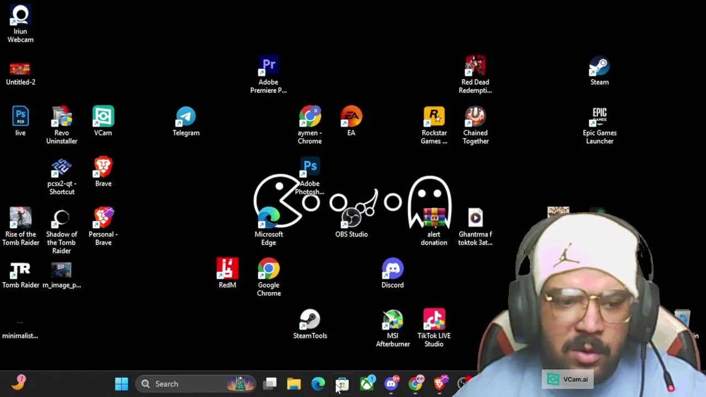Open Red Dead Redemption shortcut
The width and height of the screenshot is (706, 397).
(x=475, y=74)
